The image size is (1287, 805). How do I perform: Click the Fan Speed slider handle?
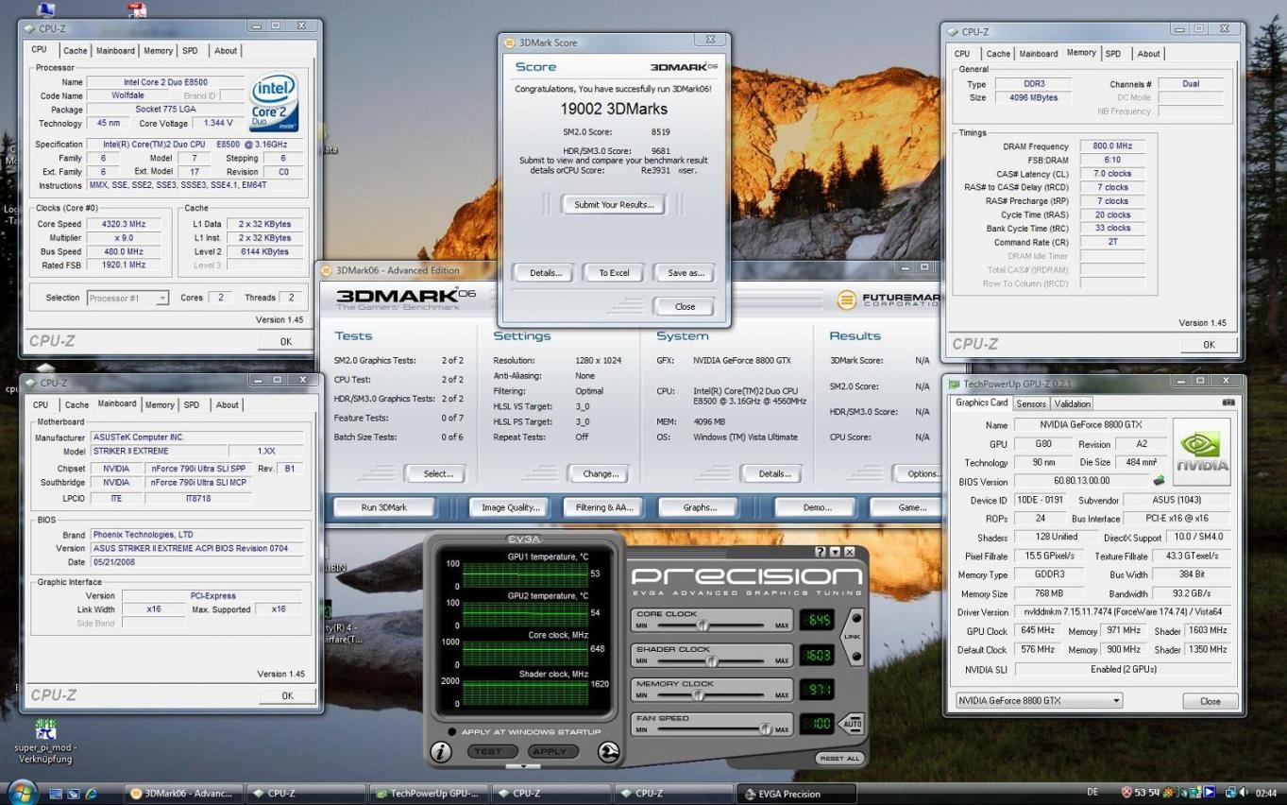(765, 729)
